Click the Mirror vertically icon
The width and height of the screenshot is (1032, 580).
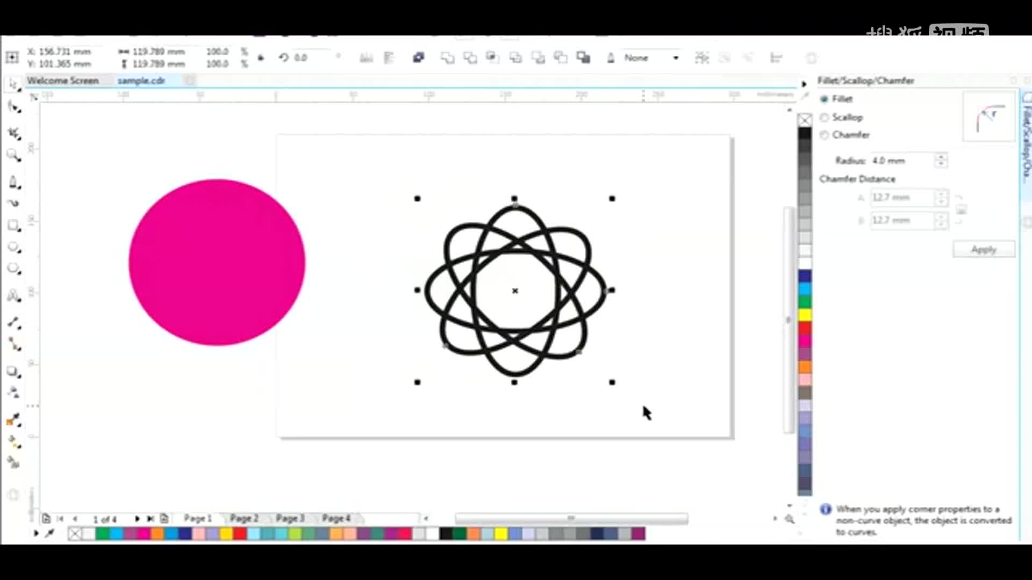389,57
